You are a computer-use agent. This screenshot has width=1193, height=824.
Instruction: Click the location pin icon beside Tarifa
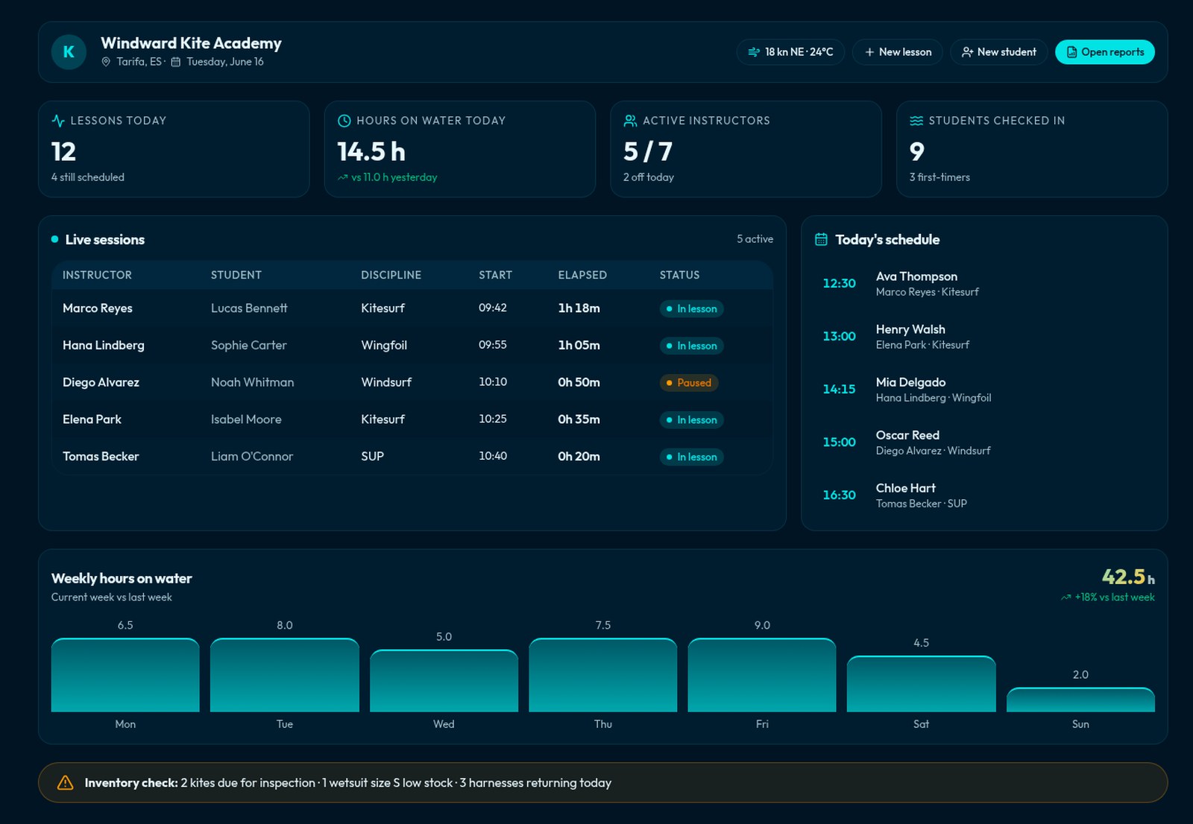106,62
